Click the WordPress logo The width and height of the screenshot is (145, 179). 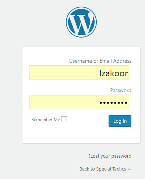click(81, 22)
